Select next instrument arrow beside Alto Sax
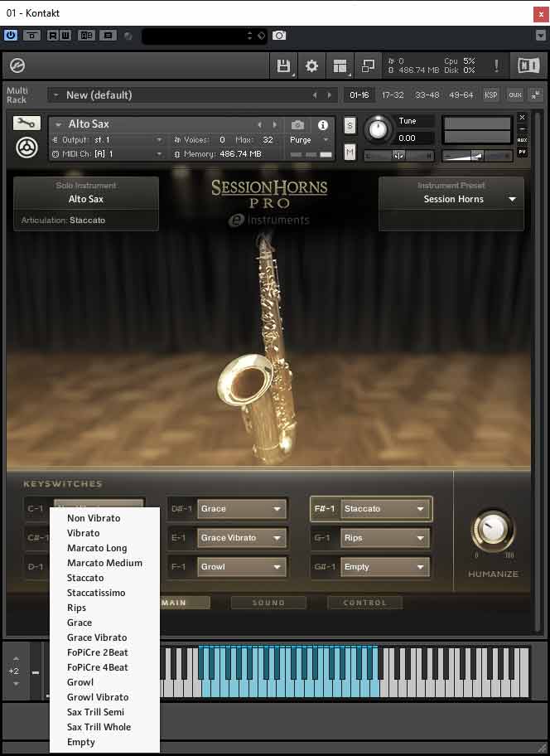Viewport: 550px width, 756px height. pyautogui.click(x=274, y=125)
